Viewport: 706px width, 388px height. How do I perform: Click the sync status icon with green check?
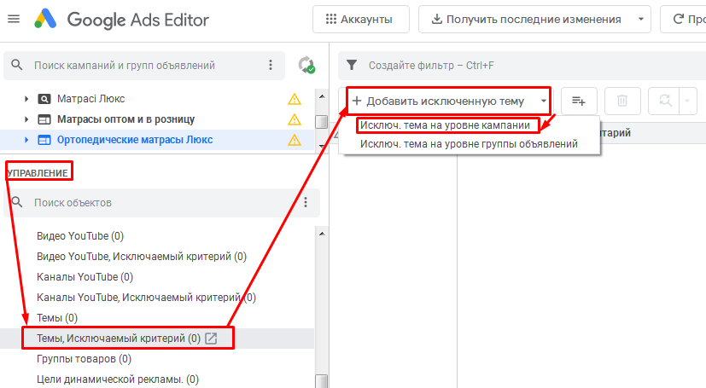coord(306,65)
